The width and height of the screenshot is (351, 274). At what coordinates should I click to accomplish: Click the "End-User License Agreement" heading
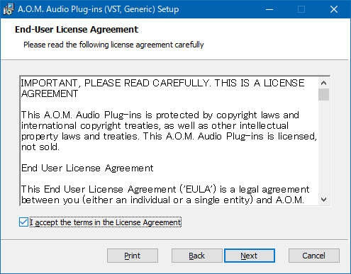click(77, 30)
